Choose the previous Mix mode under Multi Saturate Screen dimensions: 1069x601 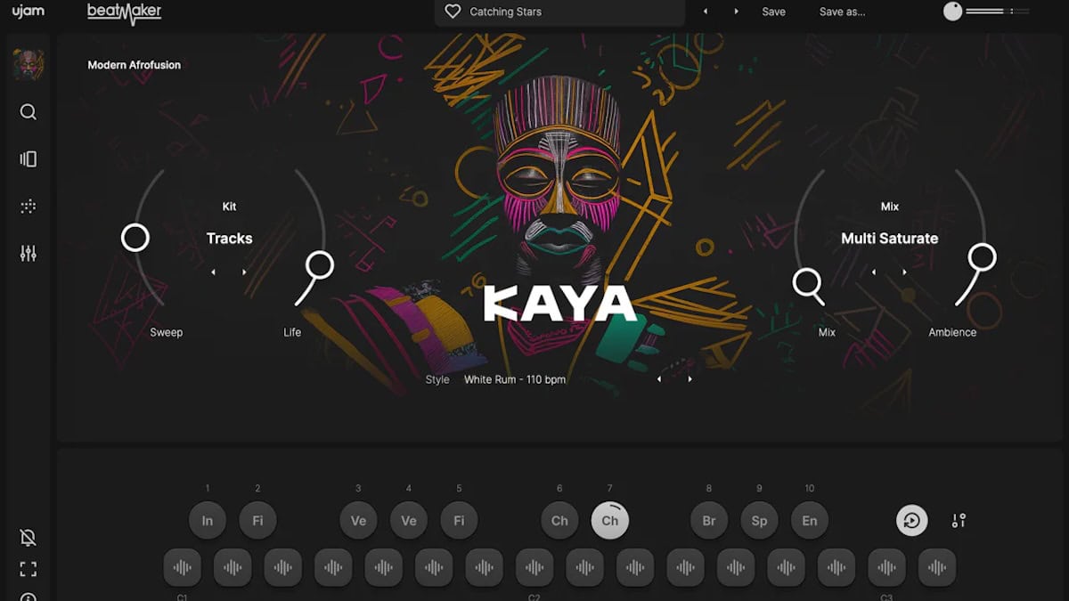(874, 272)
